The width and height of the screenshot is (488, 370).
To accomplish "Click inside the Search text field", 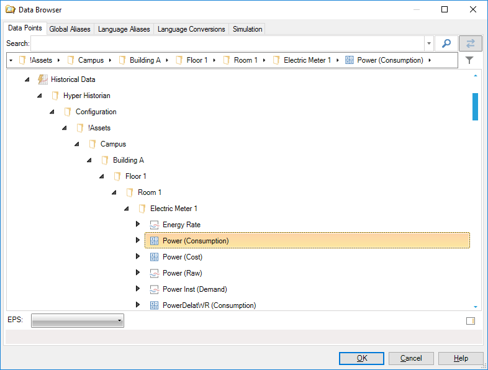I will pos(227,43).
